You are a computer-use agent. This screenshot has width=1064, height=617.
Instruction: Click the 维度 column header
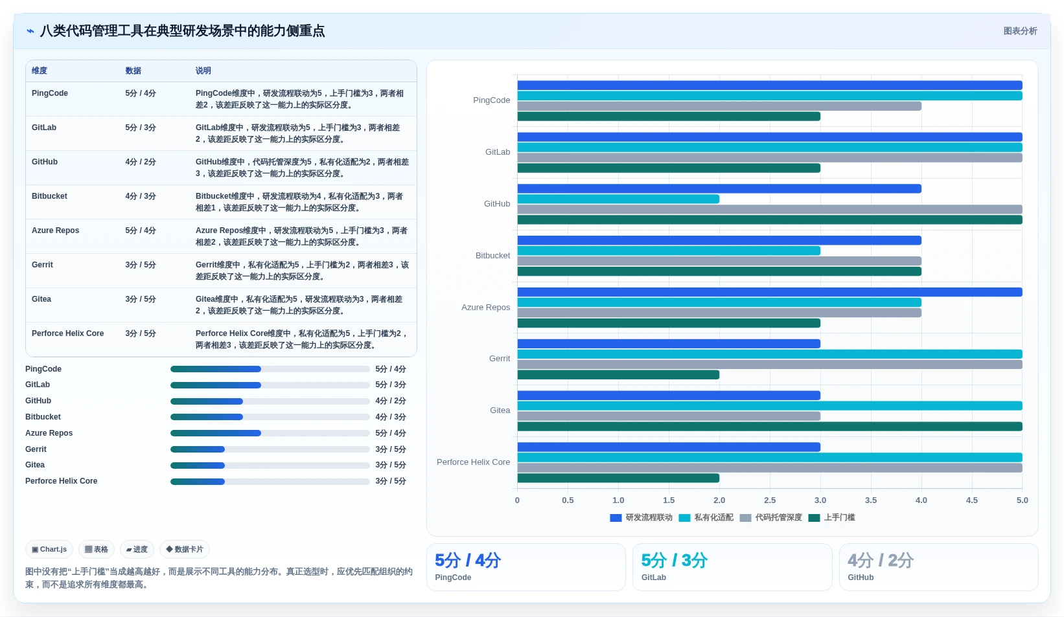(40, 71)
